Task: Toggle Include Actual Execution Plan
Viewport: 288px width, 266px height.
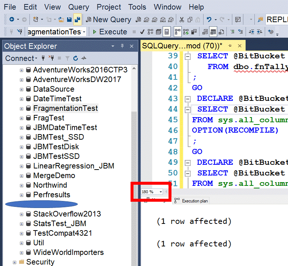Action: pyautogui.click(x=178, y=32)
